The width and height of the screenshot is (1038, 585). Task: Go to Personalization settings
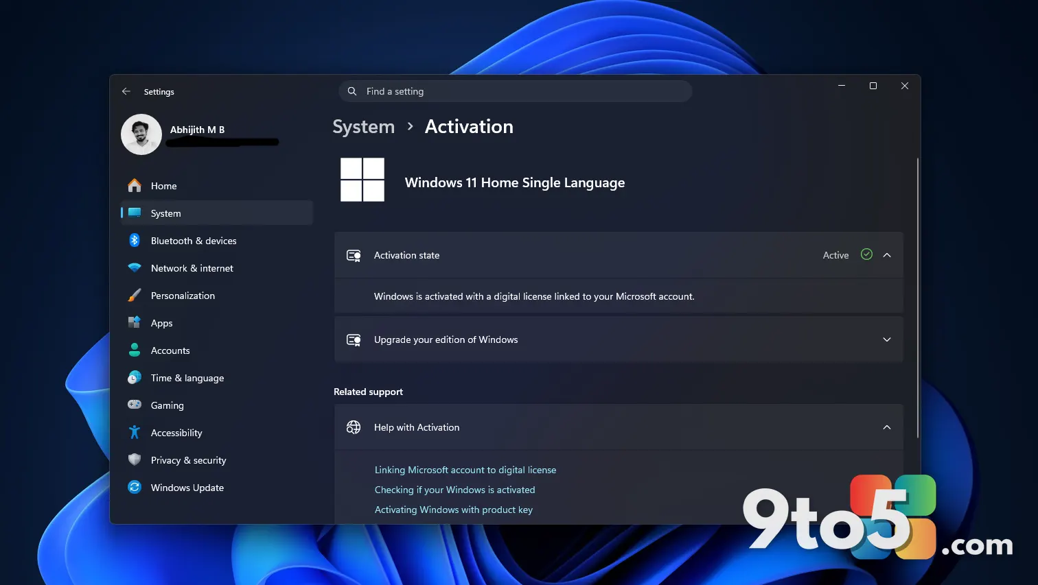(x=217, y=296)
